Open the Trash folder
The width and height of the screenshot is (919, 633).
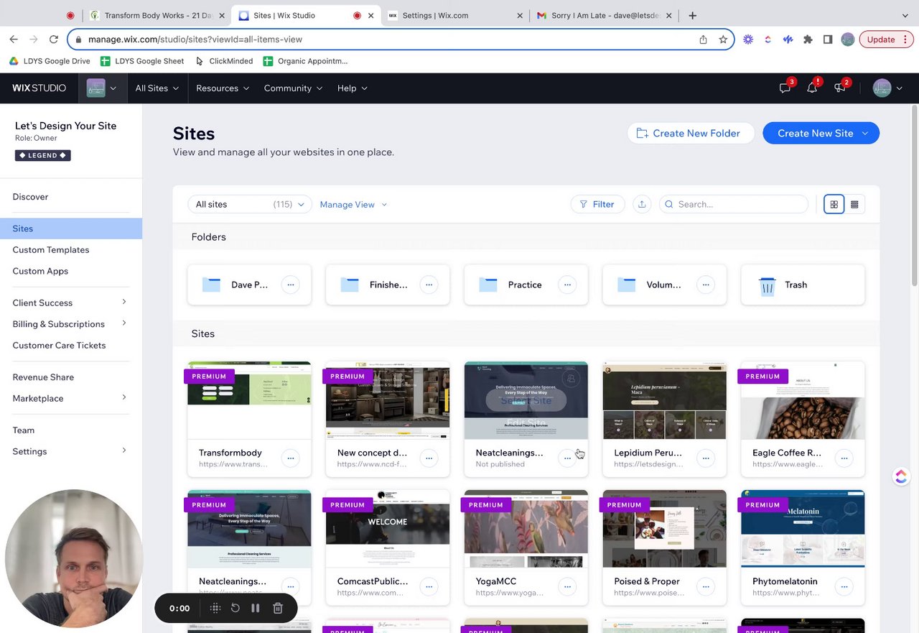click(803, 285)
